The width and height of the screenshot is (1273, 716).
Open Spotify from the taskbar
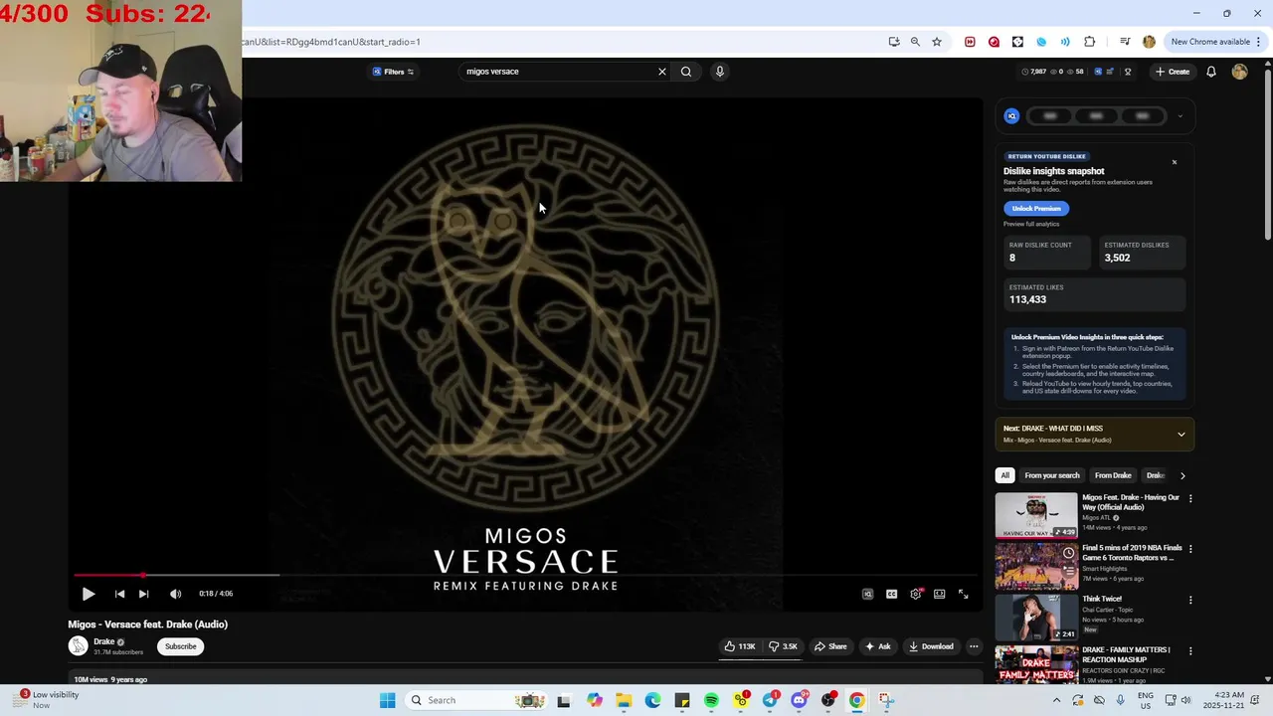click(711, 700)
